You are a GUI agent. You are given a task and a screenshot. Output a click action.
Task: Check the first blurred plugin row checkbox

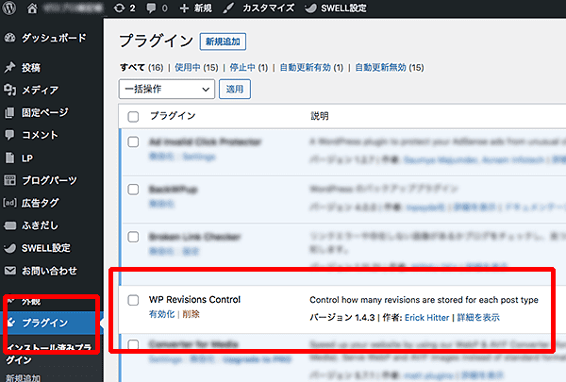[x=133, y=141]
